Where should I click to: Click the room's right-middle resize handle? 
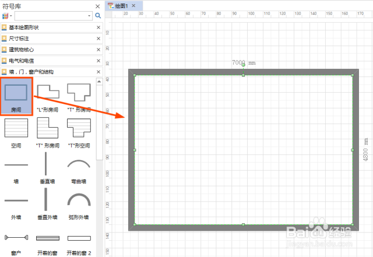353,150
